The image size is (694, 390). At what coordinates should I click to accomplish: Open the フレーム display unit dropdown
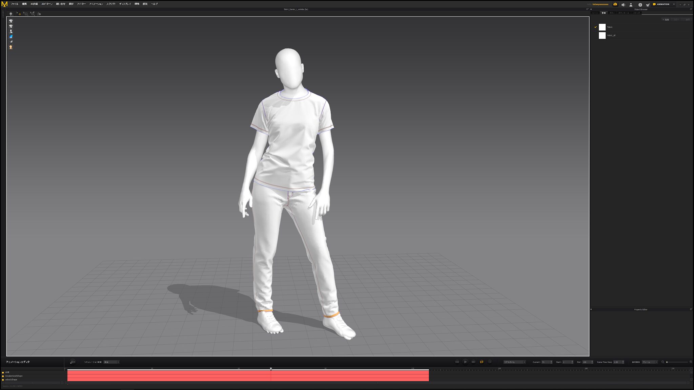pyautogui.click(x=650, y=362)
